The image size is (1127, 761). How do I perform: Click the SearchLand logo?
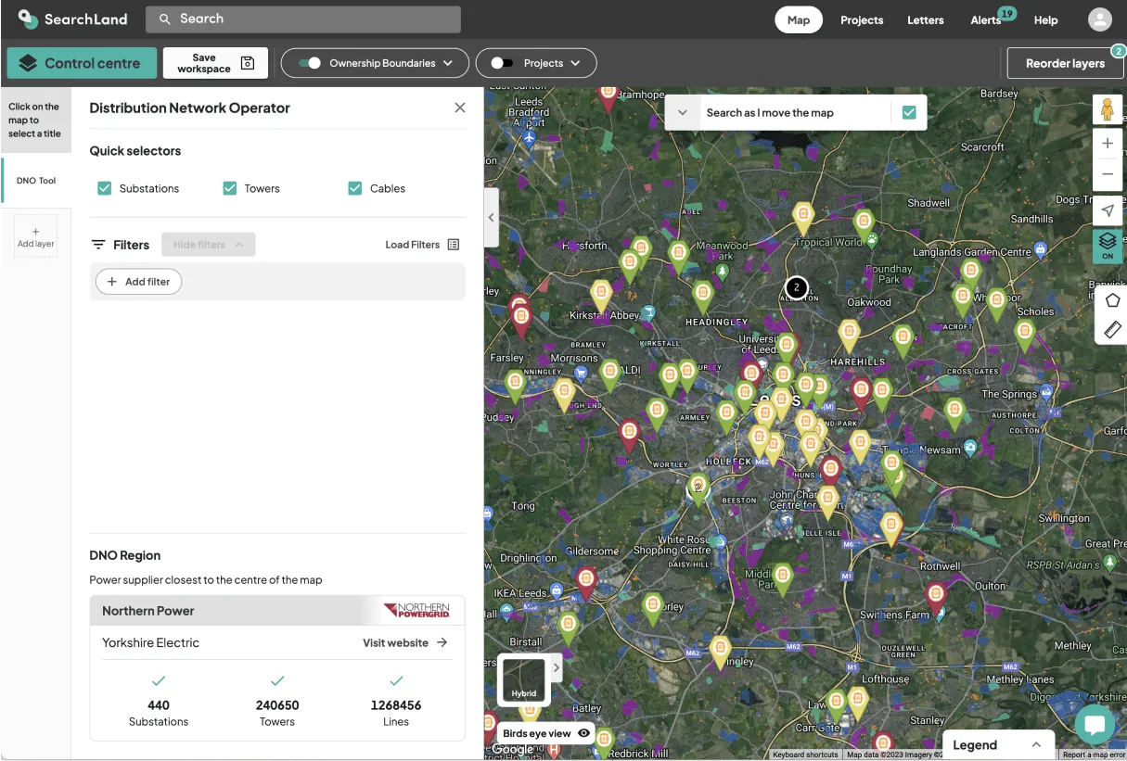click(70, 19)
